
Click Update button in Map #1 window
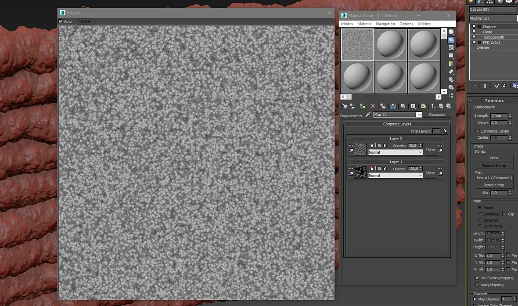[x=85, y=21]
